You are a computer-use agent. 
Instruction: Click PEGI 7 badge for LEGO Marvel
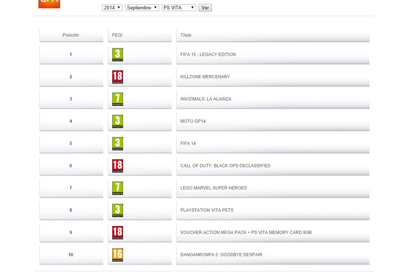(117, 188)
